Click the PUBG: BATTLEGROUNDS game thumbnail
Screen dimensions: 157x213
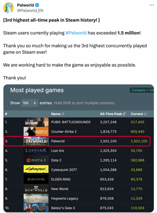click(36, 122)
